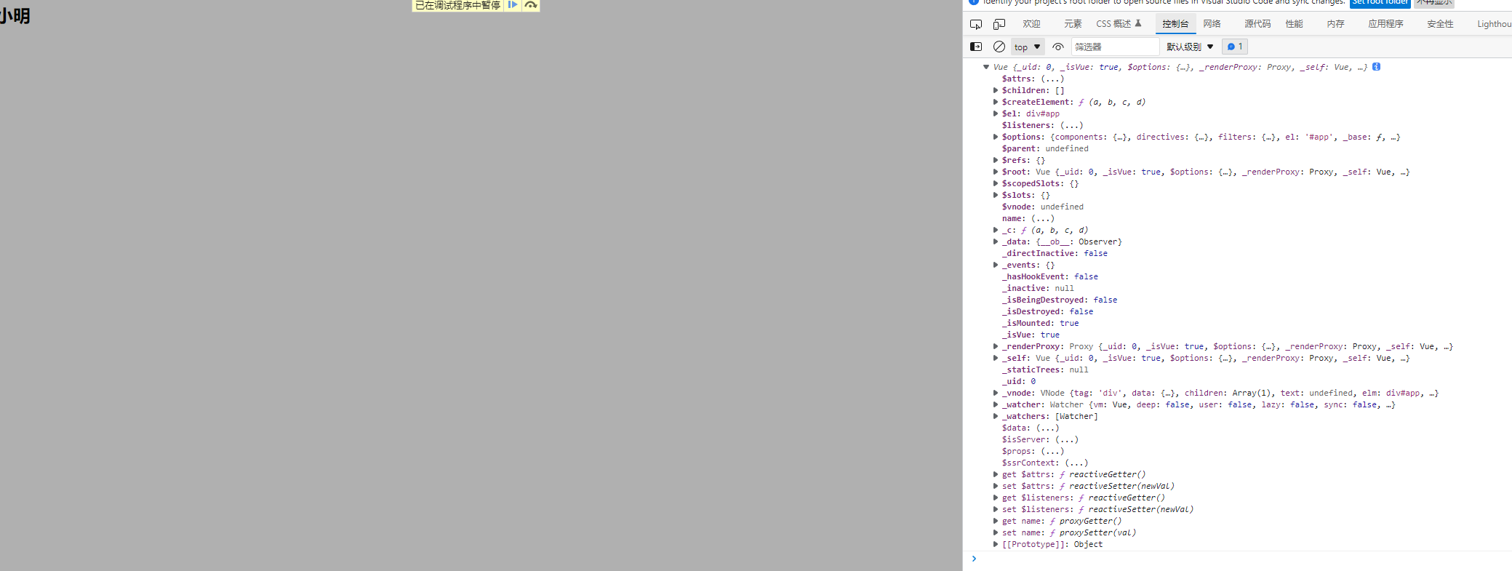
Task: Switch to the 元素 tab
Action: pyautogui.click(x=1073, y=24)
